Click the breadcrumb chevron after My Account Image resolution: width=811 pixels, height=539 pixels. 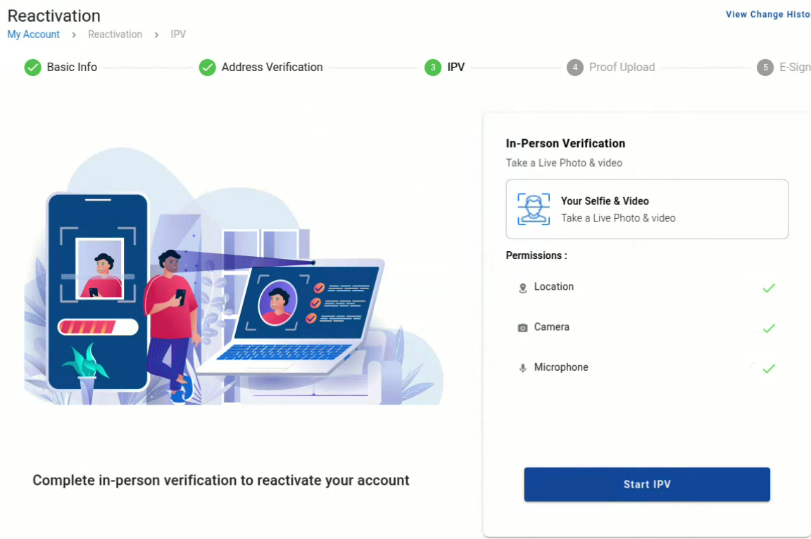74,34
